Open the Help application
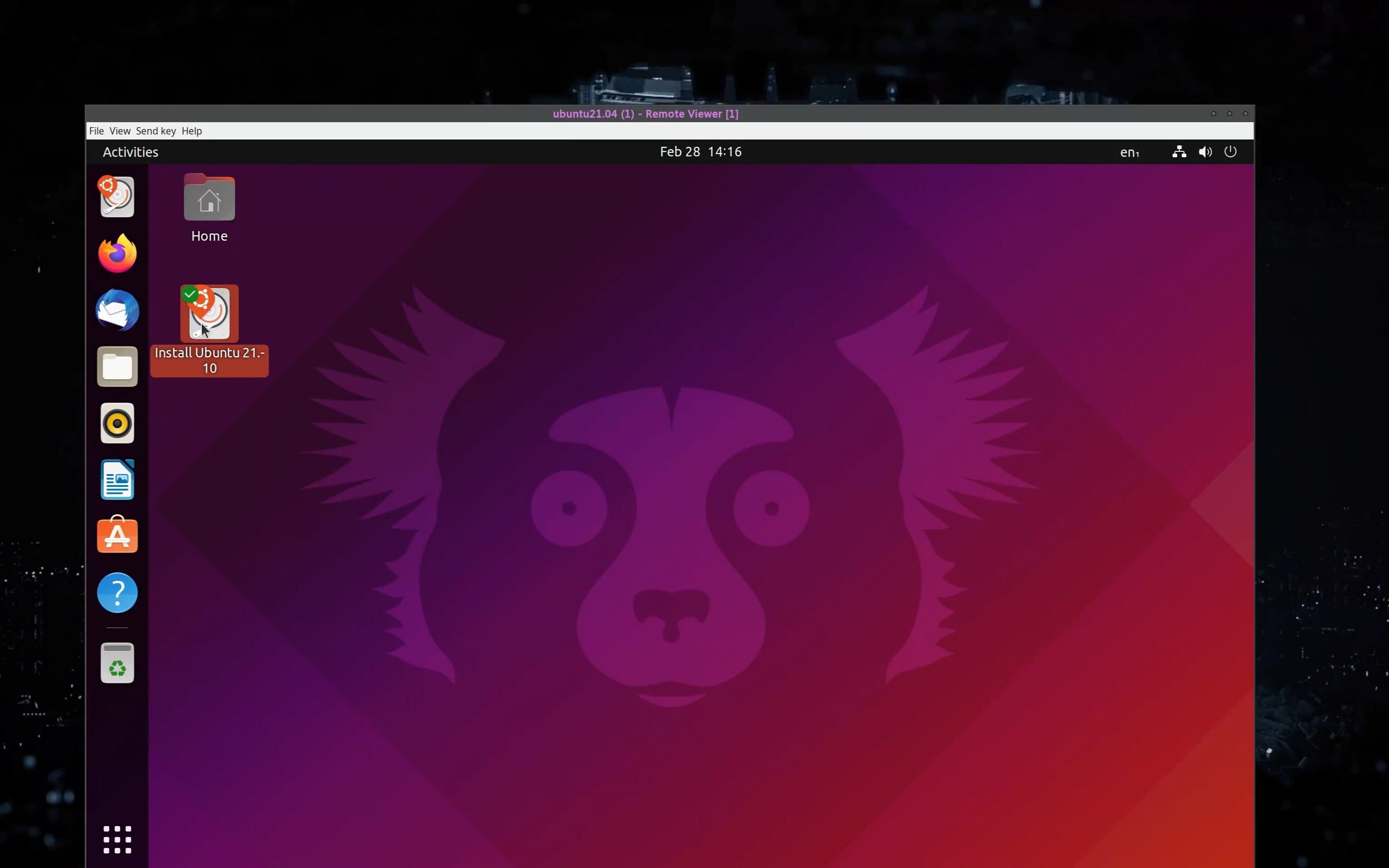 tap(117, 592)
